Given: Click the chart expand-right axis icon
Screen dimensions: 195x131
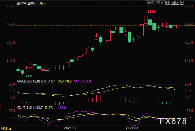Looking at the screenshot, I should pyautogui.click(x=177, y=3).
